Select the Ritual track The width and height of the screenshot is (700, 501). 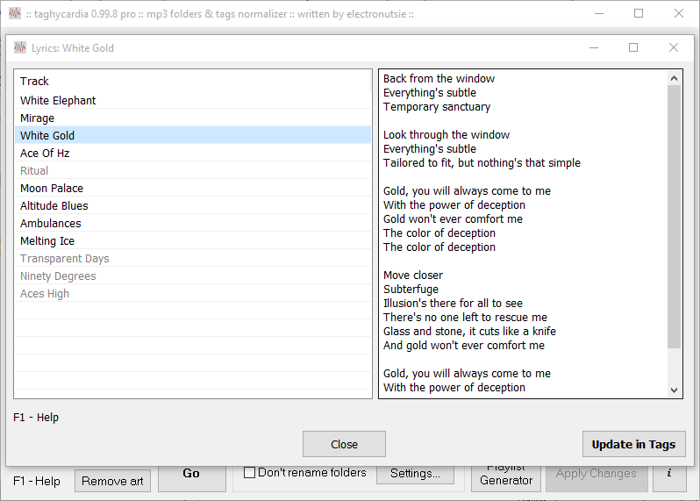click(x=193, y=170)
